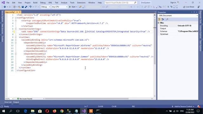The image size is (203, 114).
Task: Open the Build menu
Action: [x=35, y=3]
